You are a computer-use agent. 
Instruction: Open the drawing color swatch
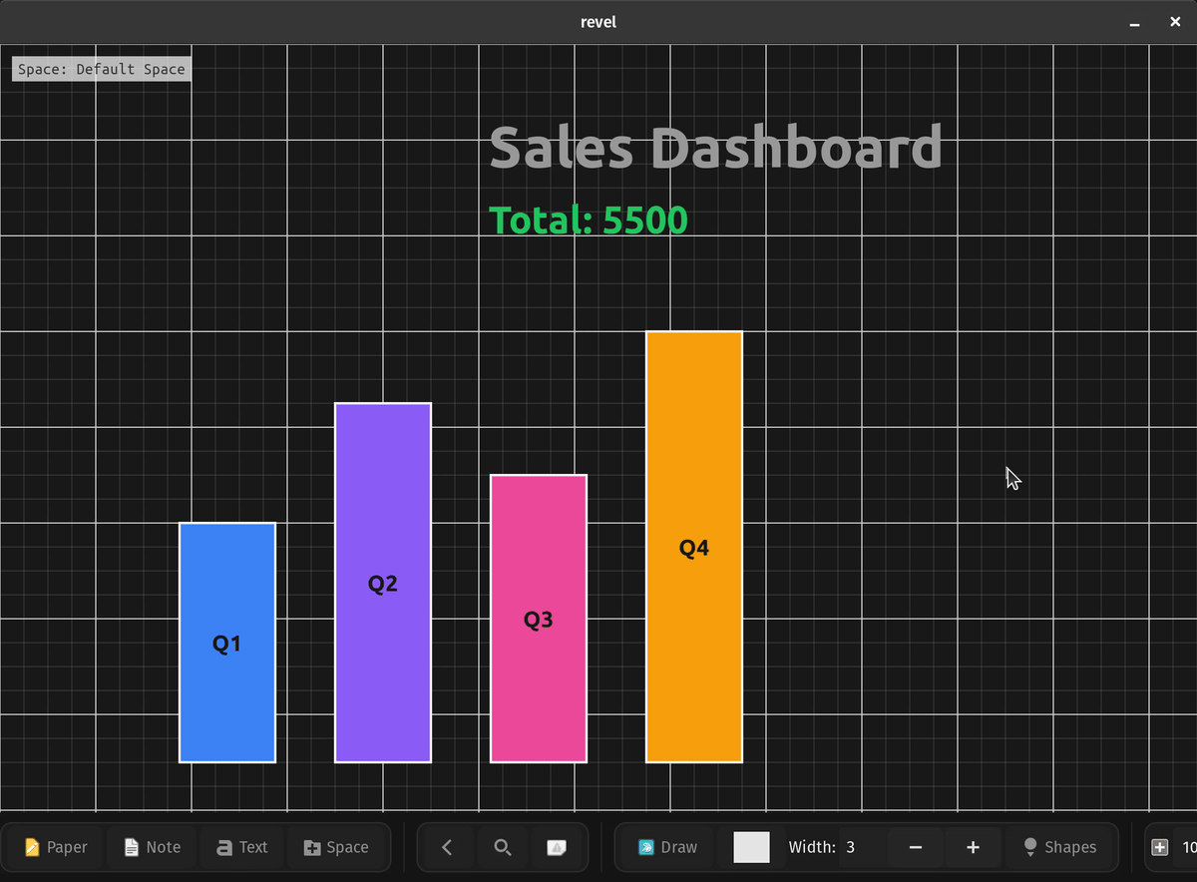tap(751, 847)
